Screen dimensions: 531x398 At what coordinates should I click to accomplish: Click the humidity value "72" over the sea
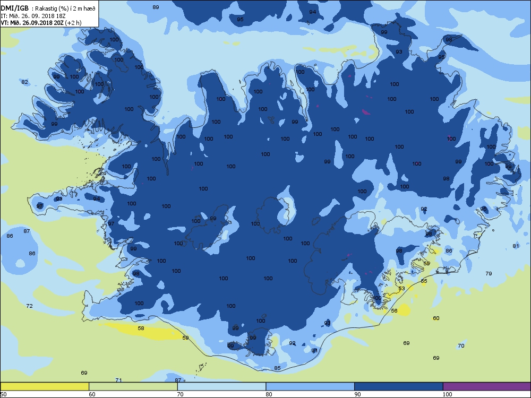click(x=29, y=306)
